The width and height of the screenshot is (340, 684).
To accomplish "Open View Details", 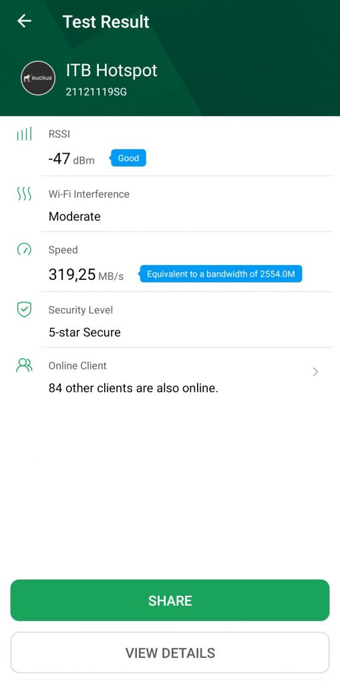I will [x=170, y=653].
